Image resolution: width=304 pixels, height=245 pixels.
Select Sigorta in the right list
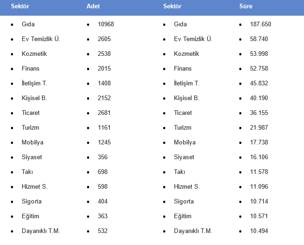click(184, 201)
